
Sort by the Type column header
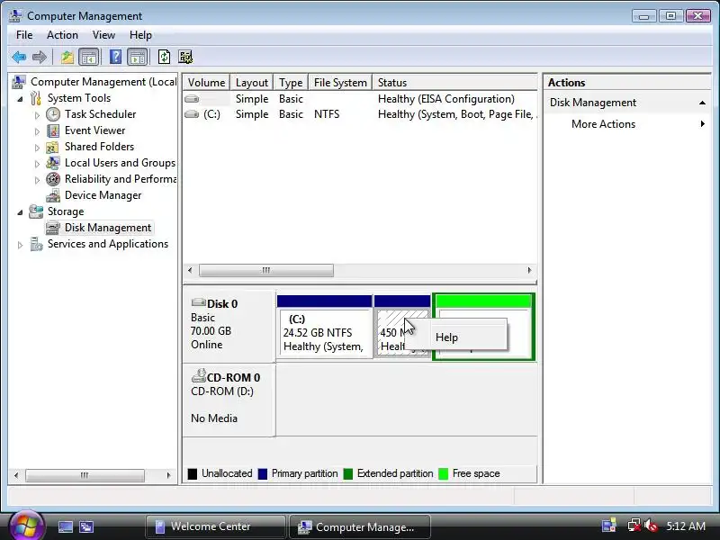[291, 83]
